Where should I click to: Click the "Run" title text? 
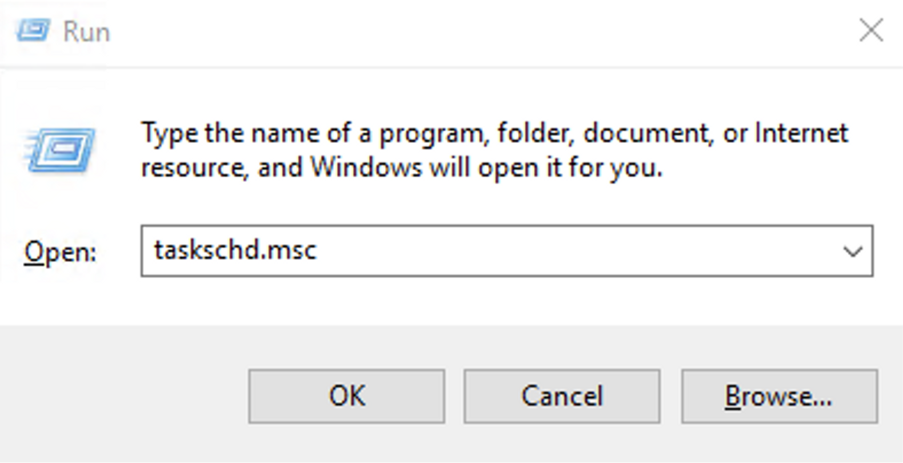point(86,32)
